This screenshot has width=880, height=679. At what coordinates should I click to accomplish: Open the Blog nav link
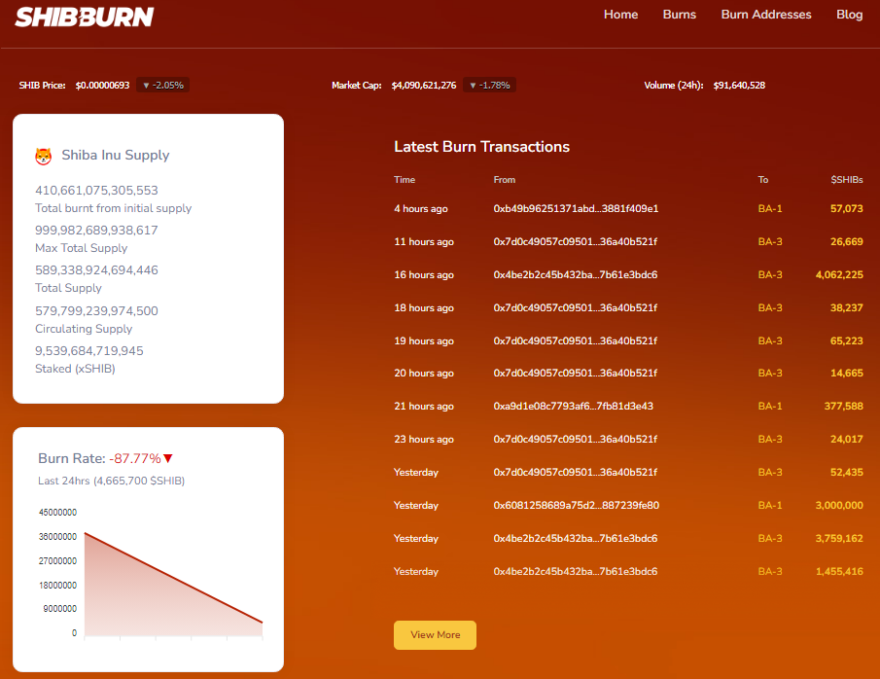(x=849, y=15)
